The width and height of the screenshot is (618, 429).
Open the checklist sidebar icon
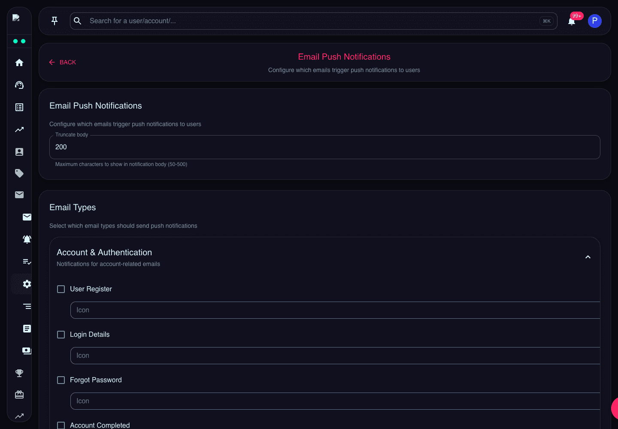(x=27, y=262)
